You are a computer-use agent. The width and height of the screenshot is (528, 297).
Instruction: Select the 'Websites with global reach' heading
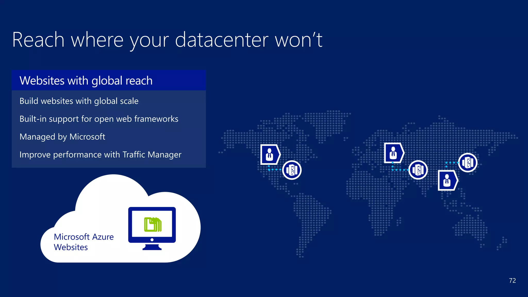(x=86, y=81)
